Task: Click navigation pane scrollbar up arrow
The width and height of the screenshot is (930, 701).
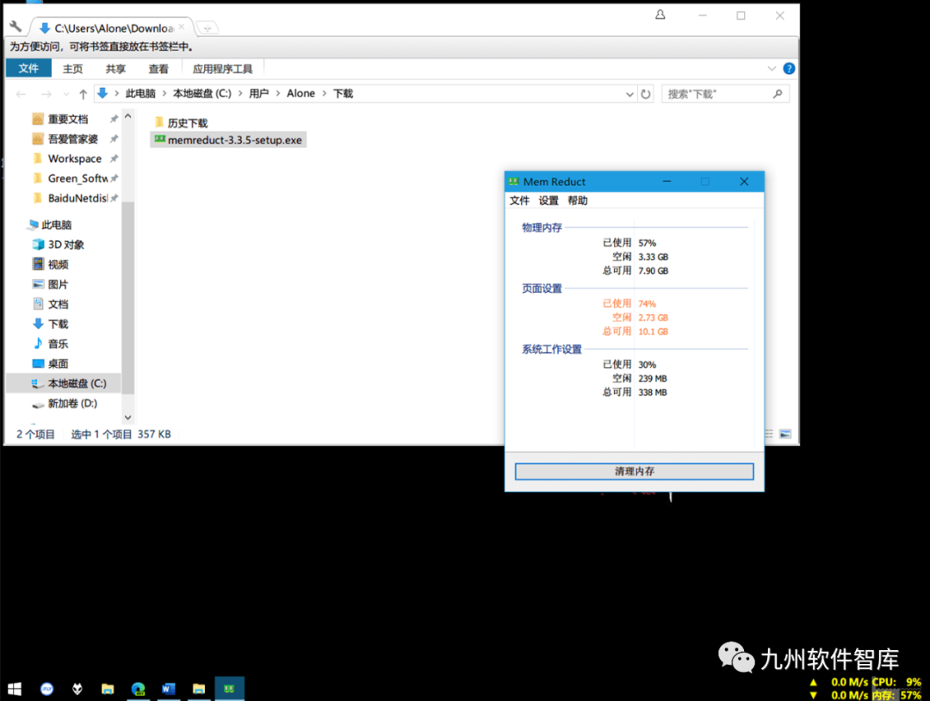Action: pos(127,117)
